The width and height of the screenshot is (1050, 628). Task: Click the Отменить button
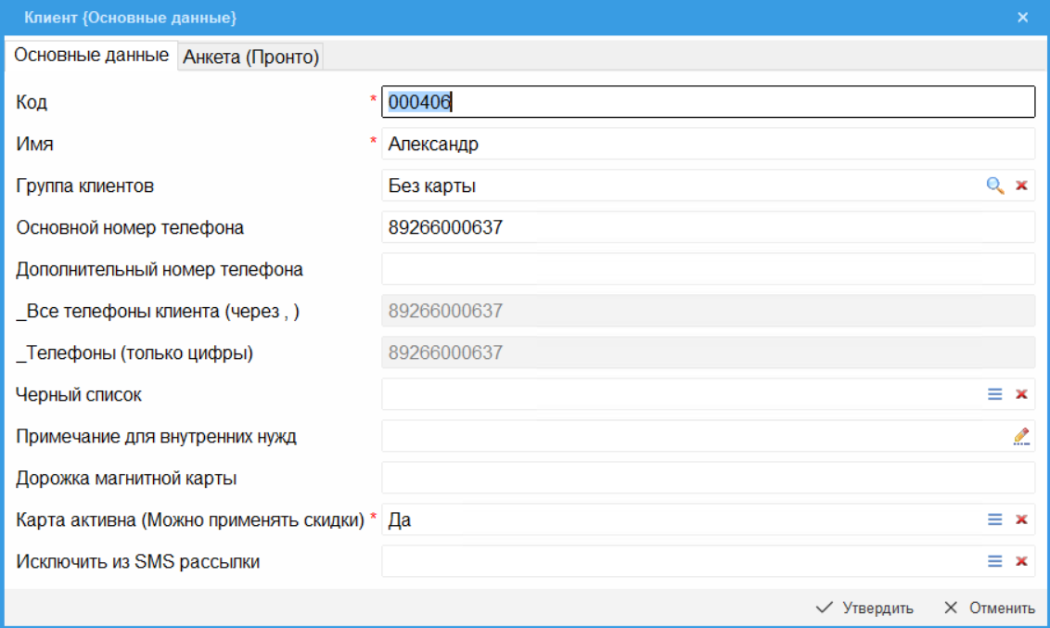click(x=989, y=609)
